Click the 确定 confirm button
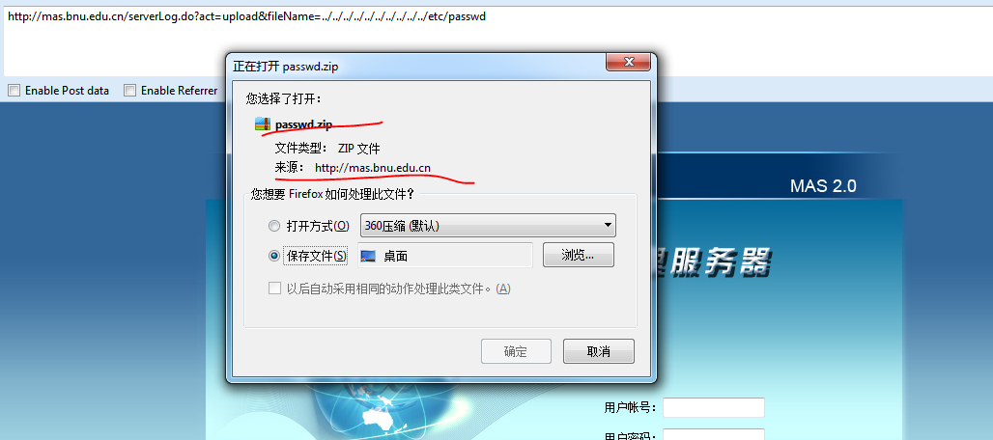This screenshot has width=993, height=440. tap(516, 351)
